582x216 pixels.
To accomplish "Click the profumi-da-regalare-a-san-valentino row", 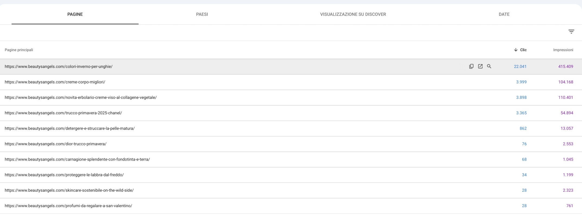I will click(x=69, y=206).
